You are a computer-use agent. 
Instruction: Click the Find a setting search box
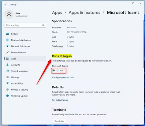(25, 25)
